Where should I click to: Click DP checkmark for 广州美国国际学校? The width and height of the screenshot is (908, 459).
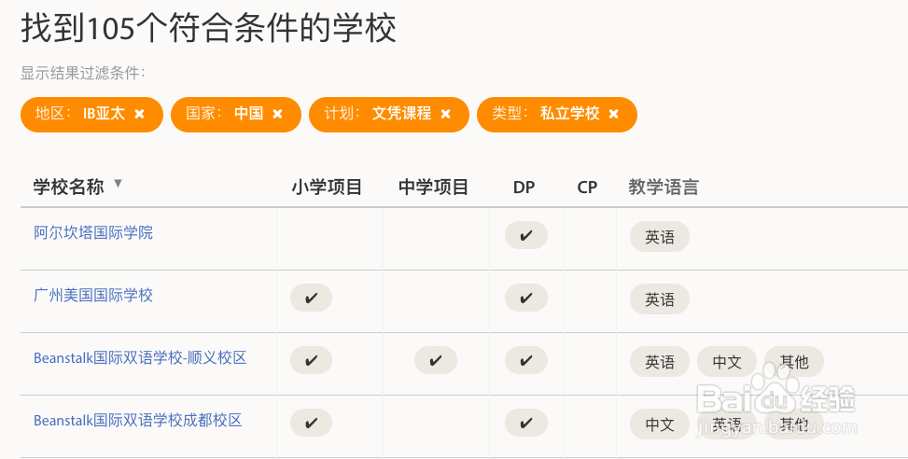[525, 299]
